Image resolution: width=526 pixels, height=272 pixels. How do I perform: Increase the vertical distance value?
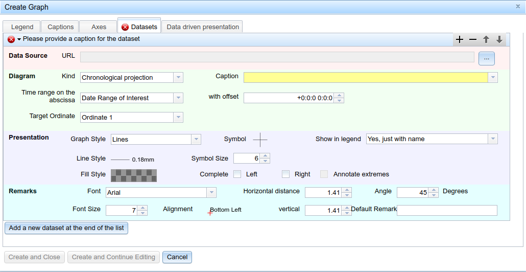click(x=347, y=208)
